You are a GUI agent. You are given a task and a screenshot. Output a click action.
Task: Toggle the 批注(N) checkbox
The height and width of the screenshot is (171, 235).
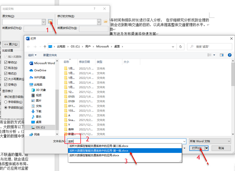click(6, 68)
